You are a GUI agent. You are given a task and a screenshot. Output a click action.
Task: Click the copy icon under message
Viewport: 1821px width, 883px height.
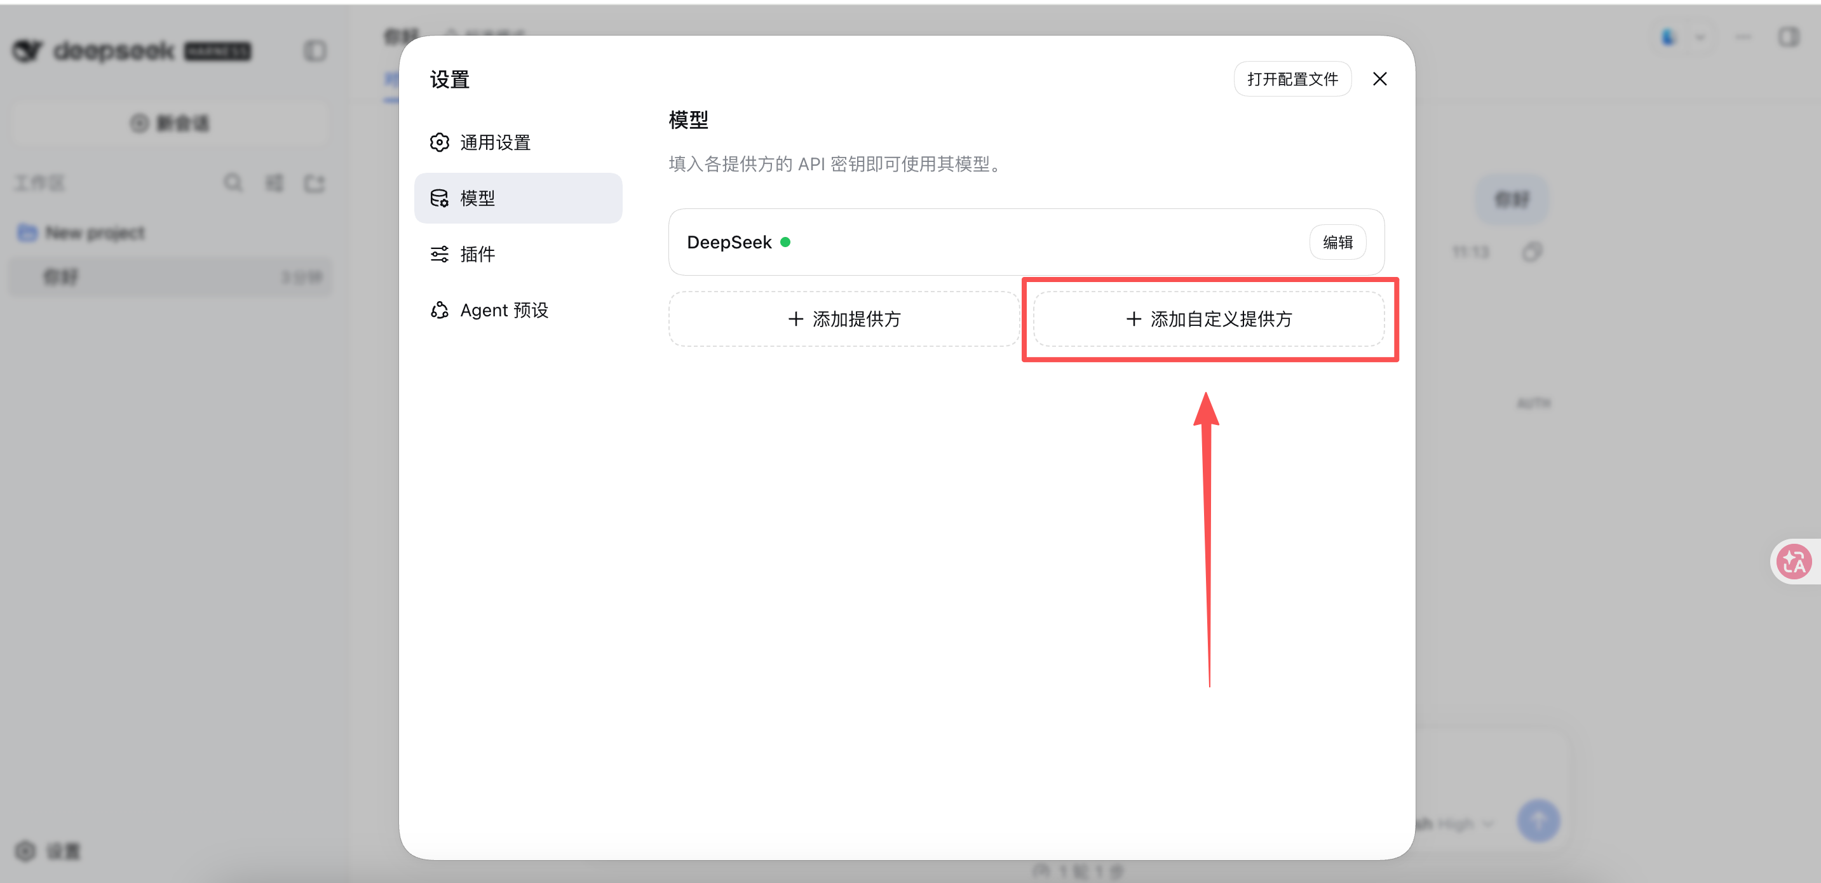pos(1532,252)
